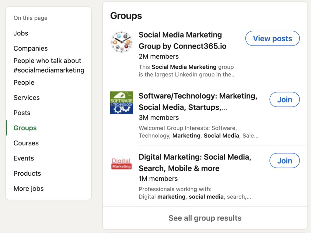Switch to Posts results
The image size is (311, 233).
22,113
